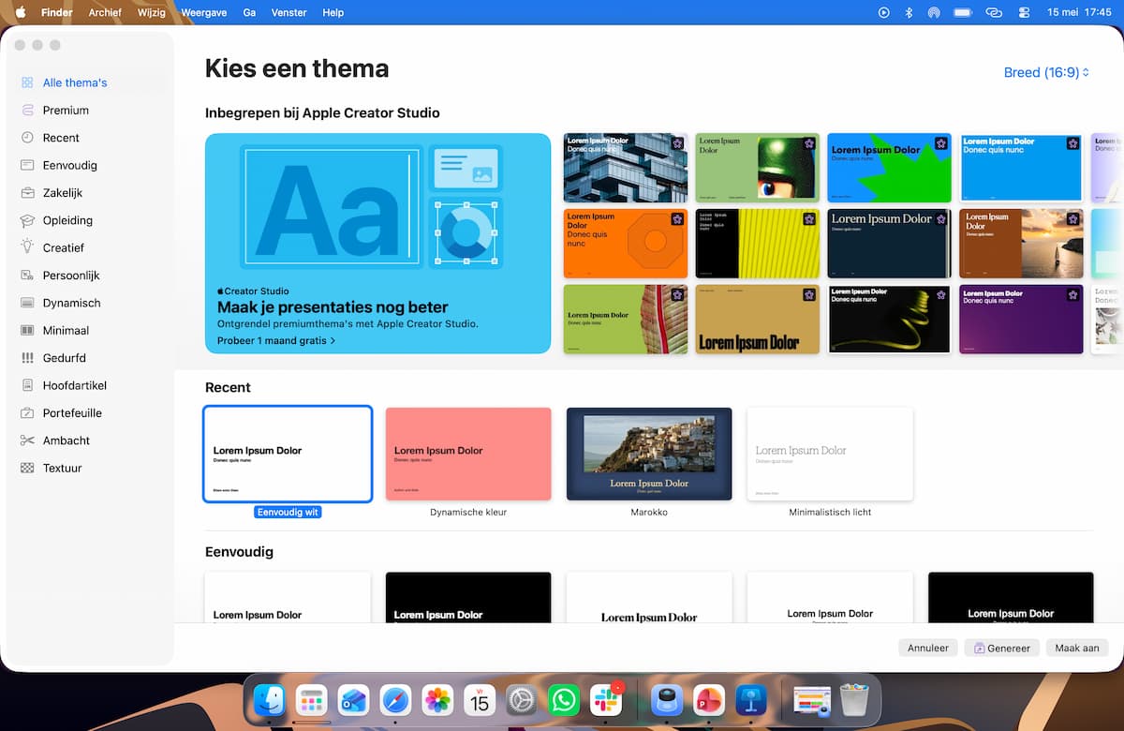Pick the tan theme with bold Lorem Ipsum Dolor
The width and height of the screenshot is (1124, 731).
coord(758,320)
